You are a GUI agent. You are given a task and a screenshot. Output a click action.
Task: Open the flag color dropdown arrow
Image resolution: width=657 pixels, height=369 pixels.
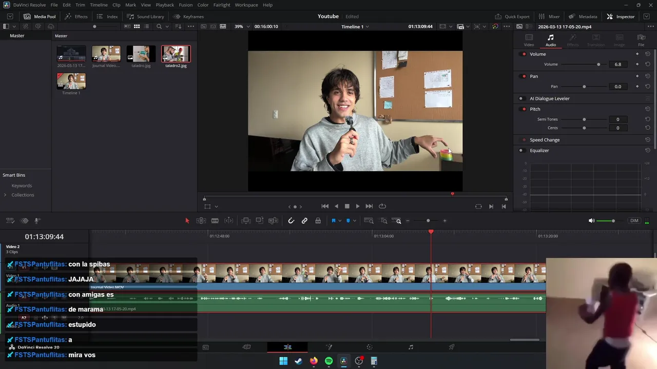coord(340,221)
